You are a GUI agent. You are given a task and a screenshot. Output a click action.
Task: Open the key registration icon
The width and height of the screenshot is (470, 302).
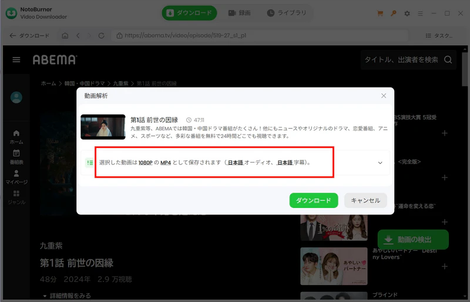[394, 13]
